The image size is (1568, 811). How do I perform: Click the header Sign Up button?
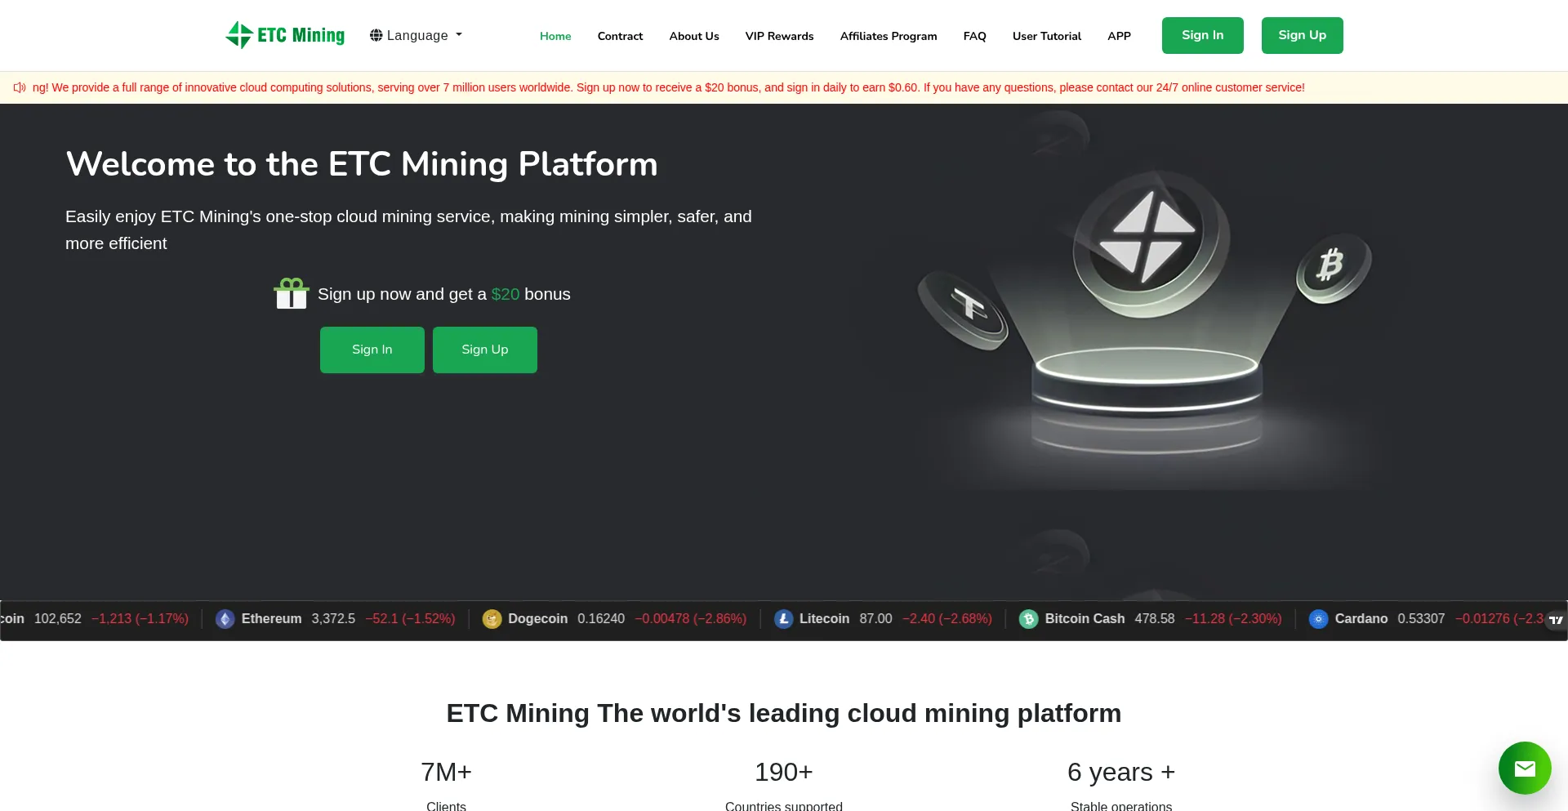tap(1302, 35)
